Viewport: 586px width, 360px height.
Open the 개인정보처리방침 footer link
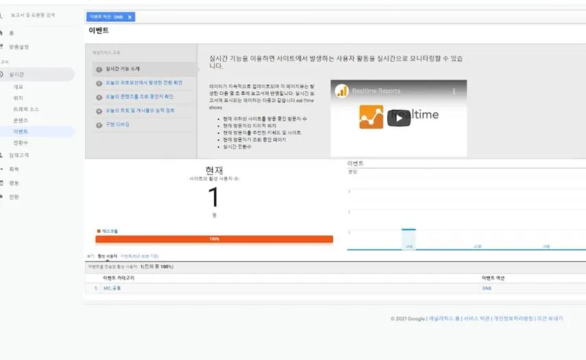(513, 318)
